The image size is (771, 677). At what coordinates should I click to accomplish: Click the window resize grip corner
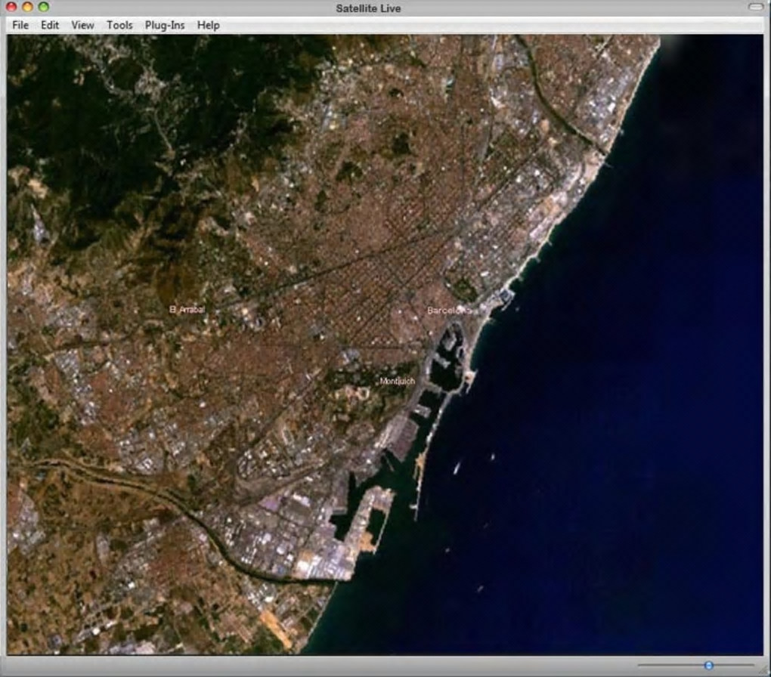point(764,670)
